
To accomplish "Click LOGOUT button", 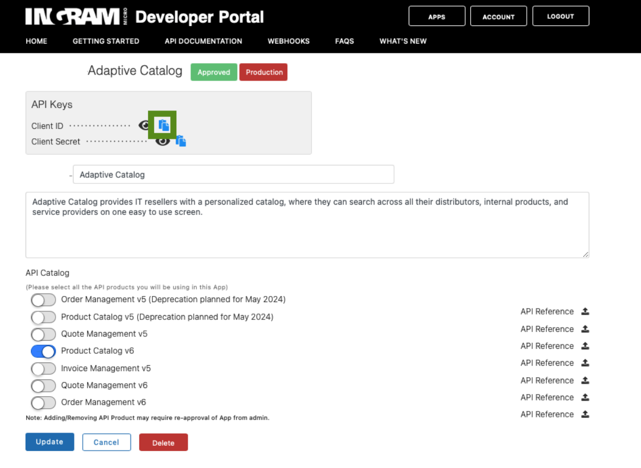I will 560,16.
